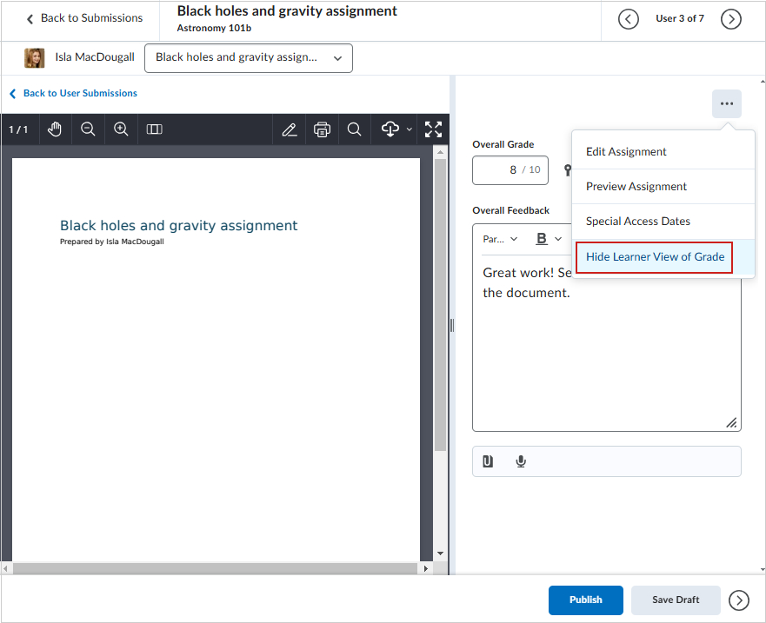Print the submitted document

click(322, 129)
